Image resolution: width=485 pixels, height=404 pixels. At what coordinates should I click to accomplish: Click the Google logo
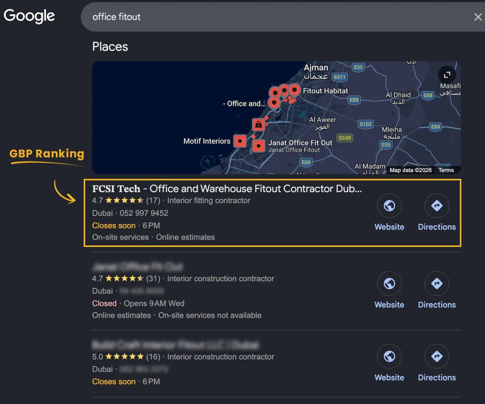29,16
